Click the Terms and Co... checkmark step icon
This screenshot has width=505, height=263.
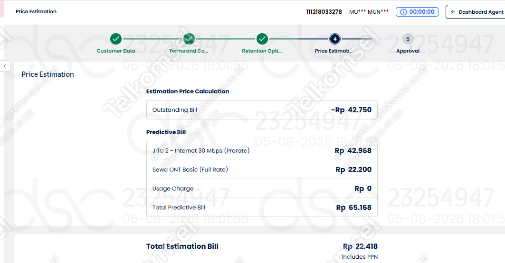189,39
